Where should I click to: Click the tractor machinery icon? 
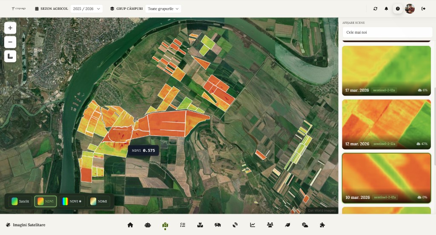pos(218,225)
